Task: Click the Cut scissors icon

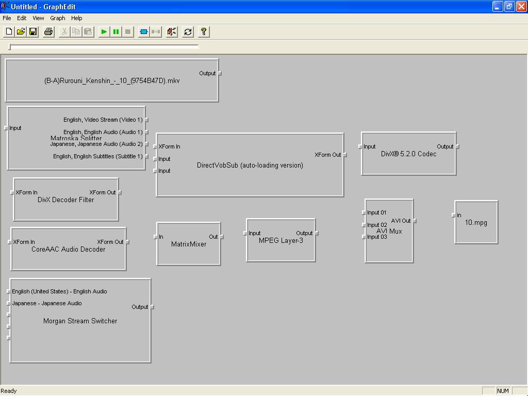Action: [64, 31]
